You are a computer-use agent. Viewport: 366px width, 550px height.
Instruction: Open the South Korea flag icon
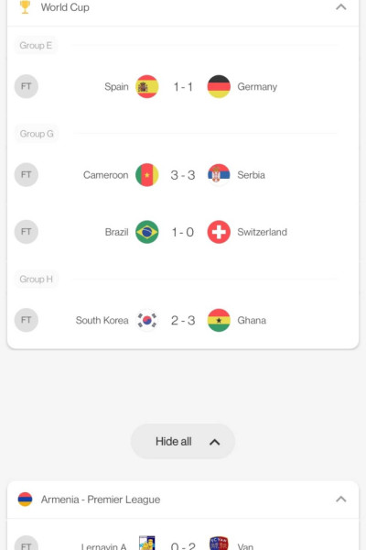click(x=147, y=320)
